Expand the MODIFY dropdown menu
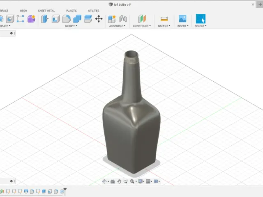263x197 pixels. pos(71,26)
